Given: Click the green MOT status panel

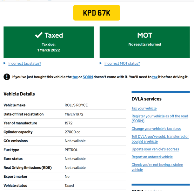Looking at the screenshot, I should 144,42.
